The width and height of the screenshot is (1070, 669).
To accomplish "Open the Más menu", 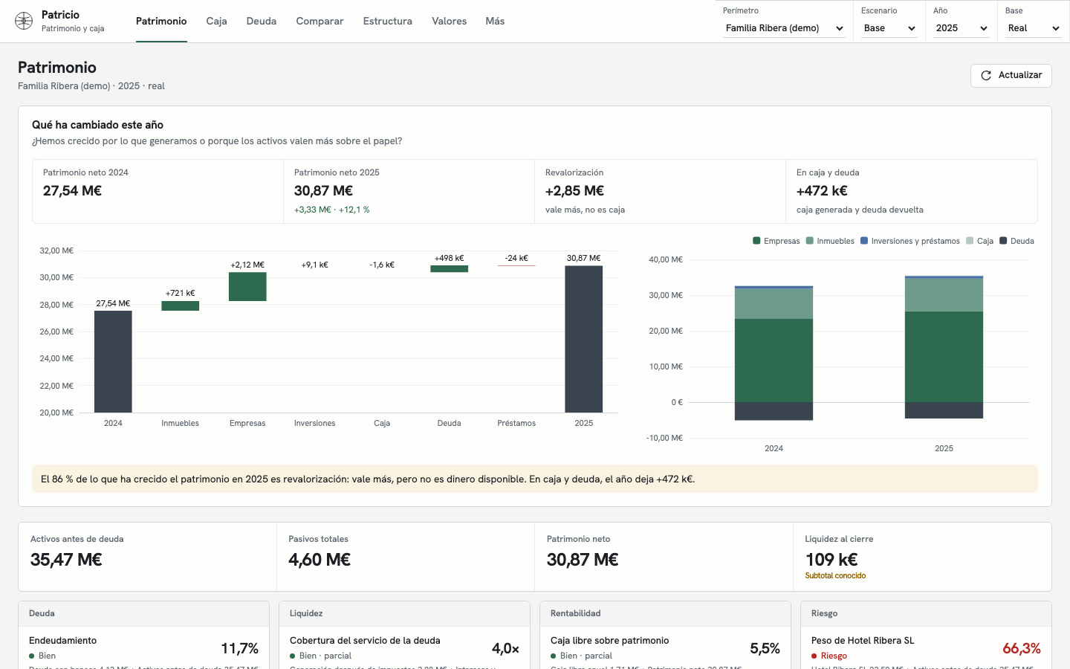I will pyautogui.click(x=495, y=21).
